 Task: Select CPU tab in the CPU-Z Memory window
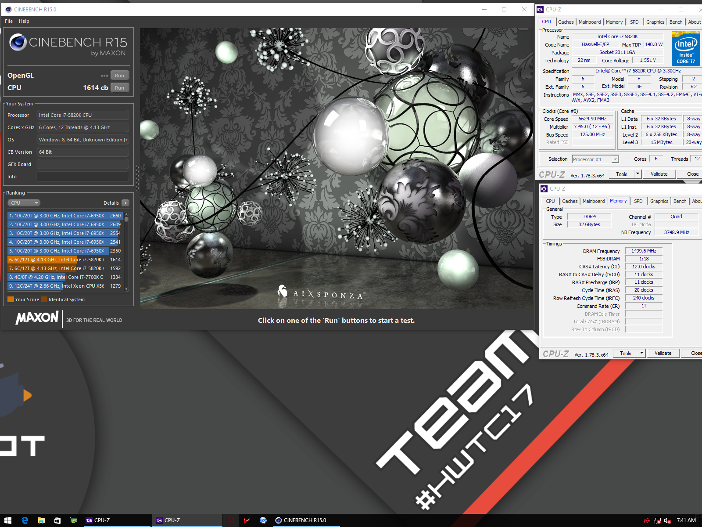(550, 201)
